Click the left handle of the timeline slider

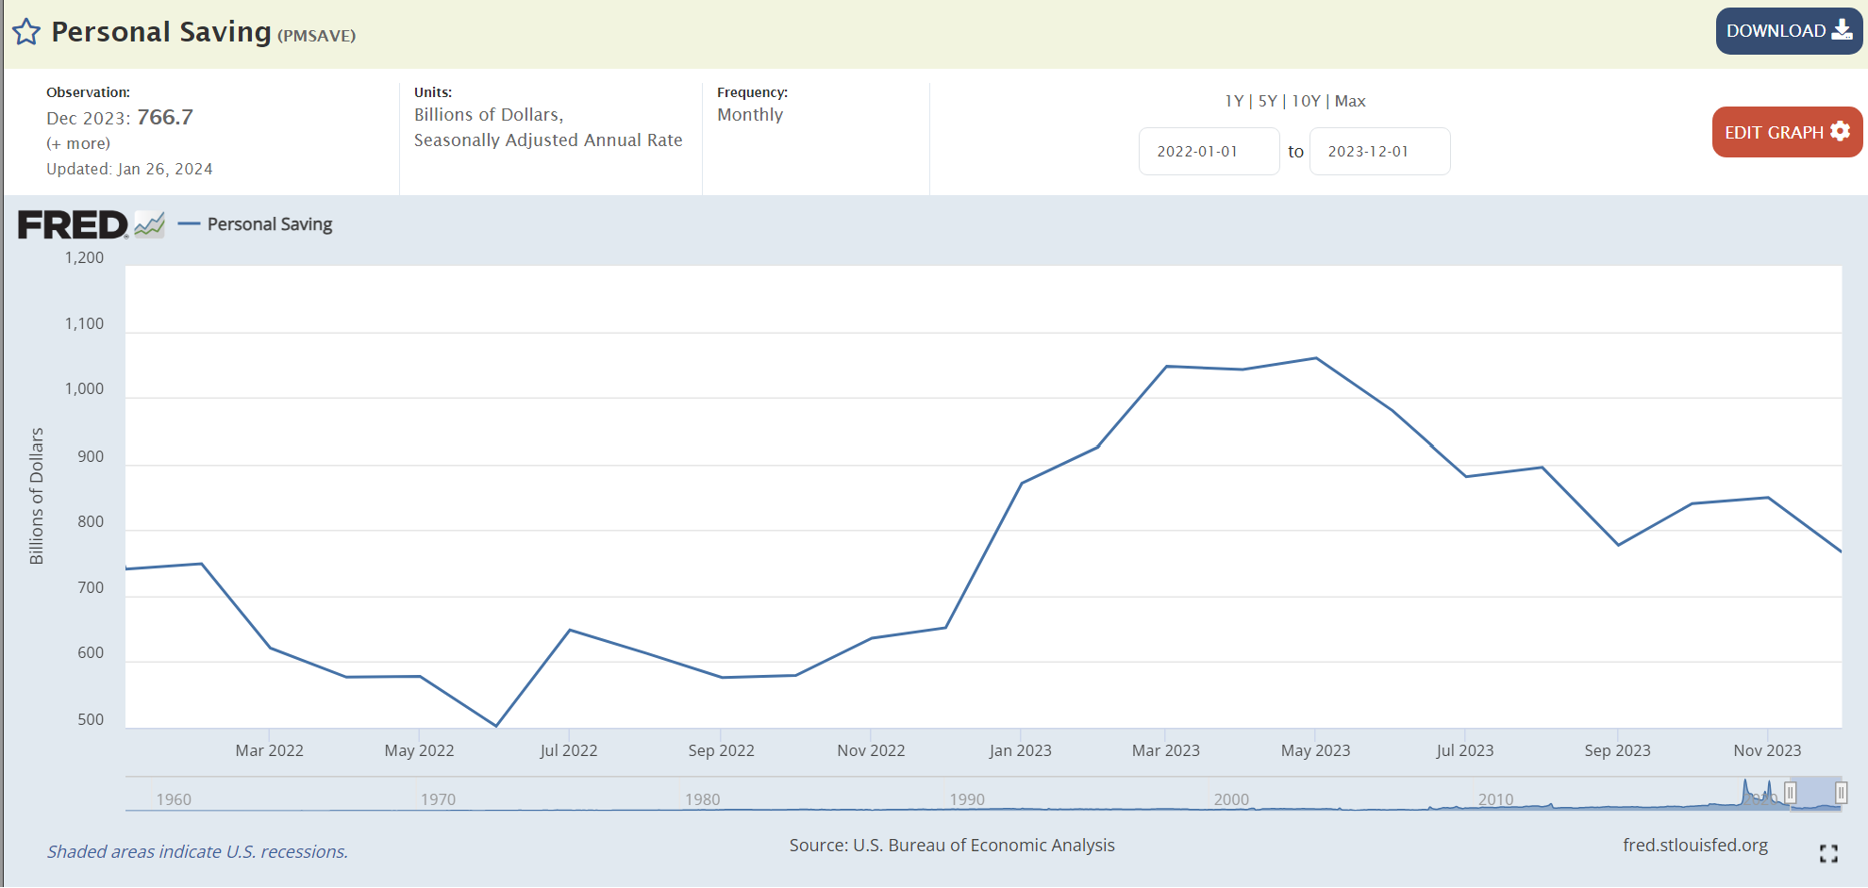coord(1790,793)
